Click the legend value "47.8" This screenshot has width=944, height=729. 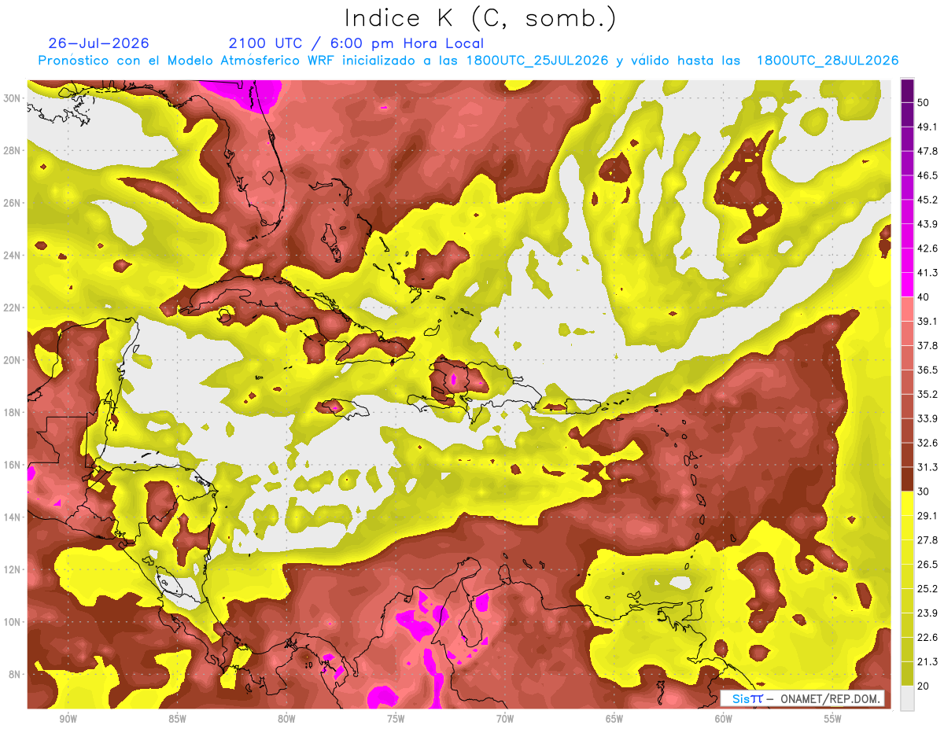[927, 150]
